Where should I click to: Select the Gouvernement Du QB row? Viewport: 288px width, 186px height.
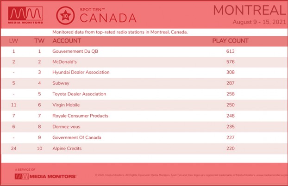[144, 51]
